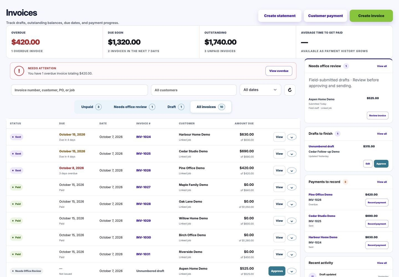This screenshot has height=277, width=399.
Task: Expand row actions for INV-1024
Action: [x=292, y=137]
